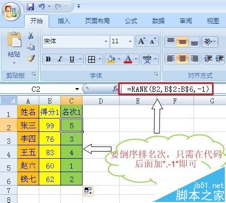Select all cells via corner button

point(9,101)
